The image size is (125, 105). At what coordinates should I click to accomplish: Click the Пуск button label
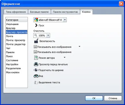point(41,25)
